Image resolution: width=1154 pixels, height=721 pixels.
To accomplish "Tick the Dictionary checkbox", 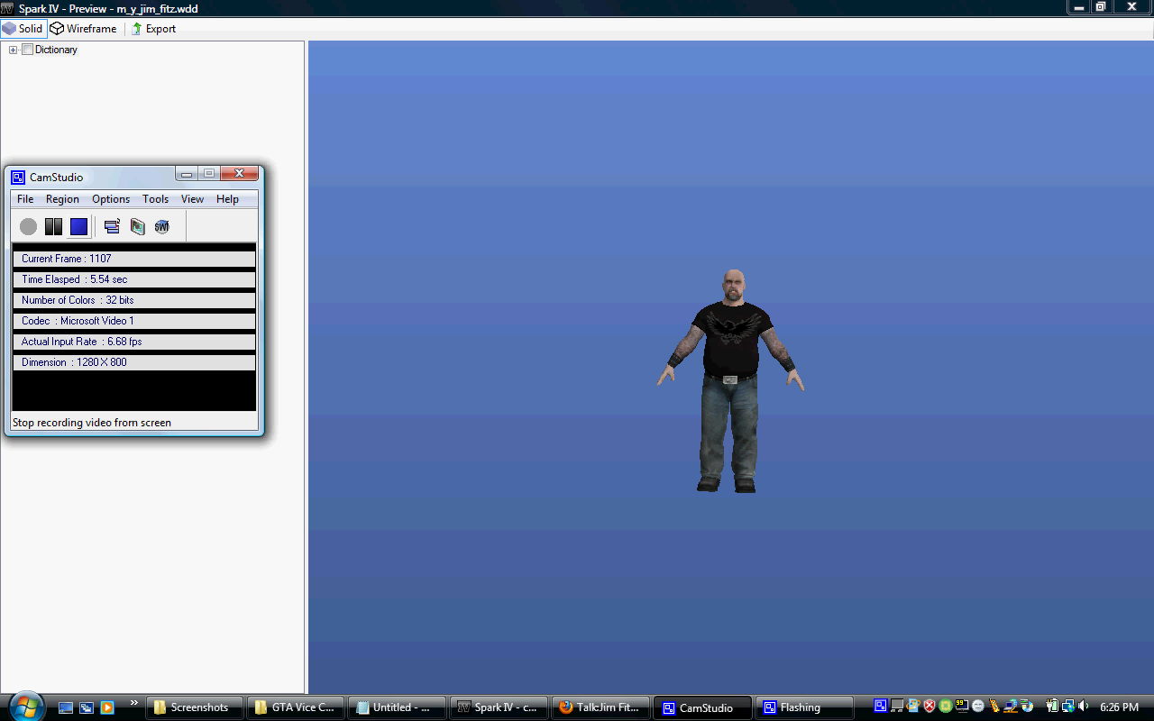I will (x=27, y=50).
